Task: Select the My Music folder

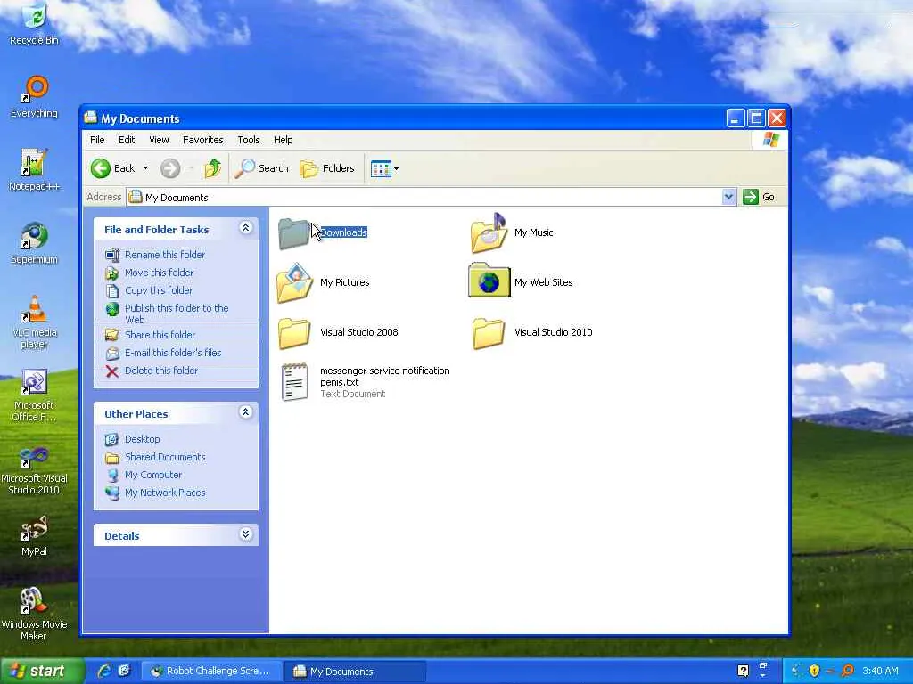Action: pos(512,233)
